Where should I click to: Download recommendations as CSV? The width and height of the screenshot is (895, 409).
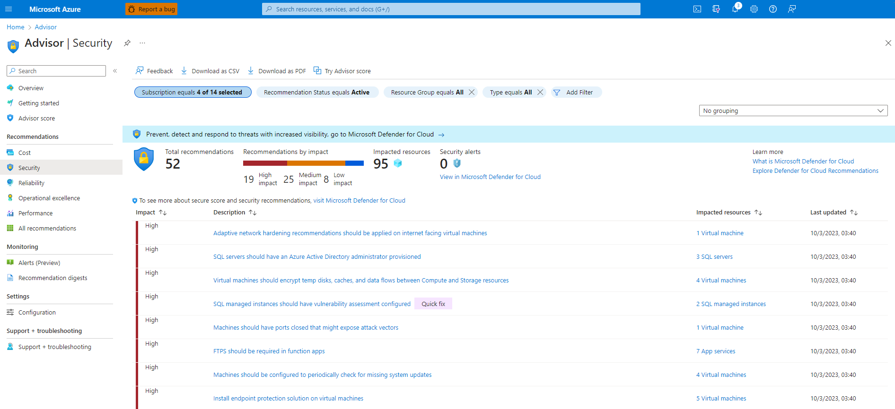[x=210, y=71]
